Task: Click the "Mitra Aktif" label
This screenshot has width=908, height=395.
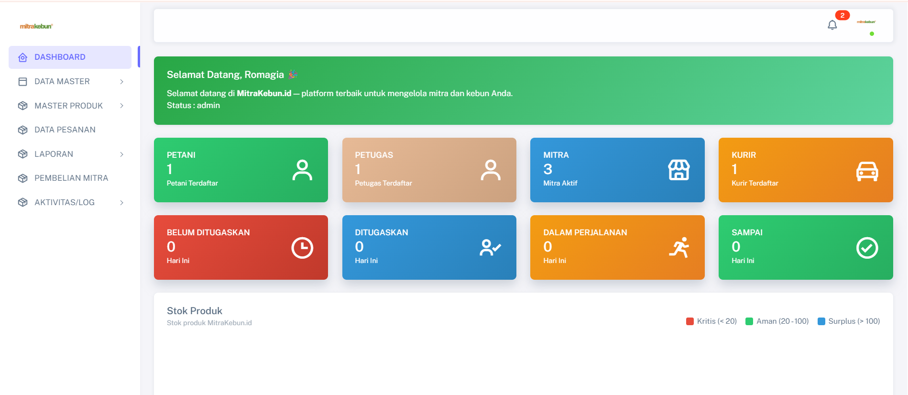Action: click(560, 183)
